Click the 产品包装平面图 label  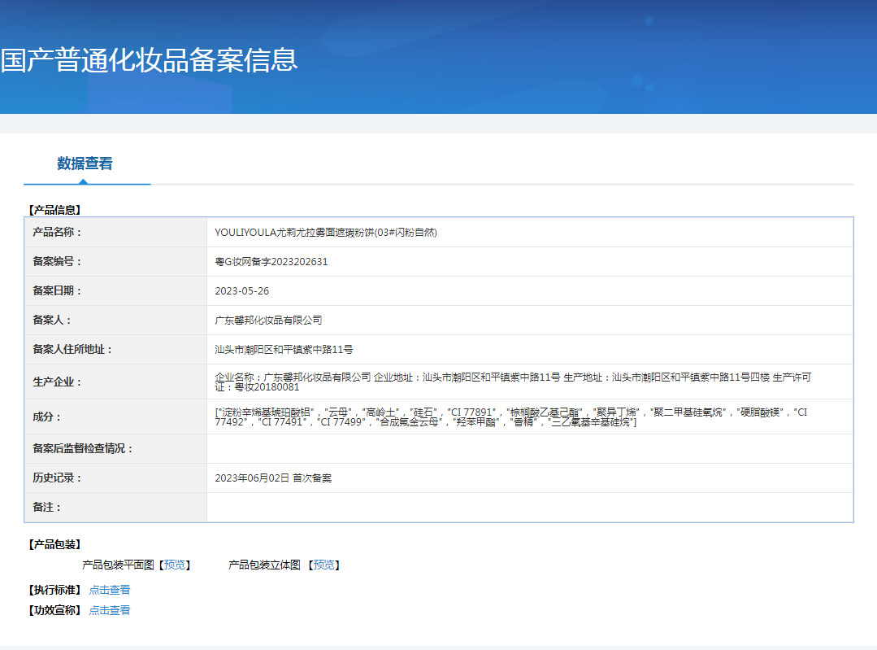click(118, 565)
